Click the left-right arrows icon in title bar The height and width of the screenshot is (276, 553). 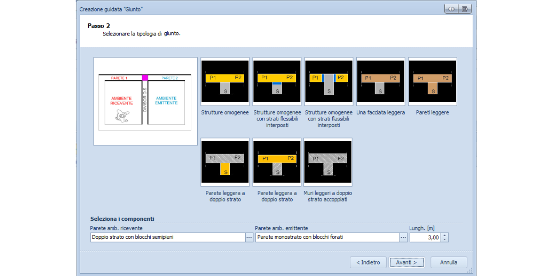(x=451, y=9)
